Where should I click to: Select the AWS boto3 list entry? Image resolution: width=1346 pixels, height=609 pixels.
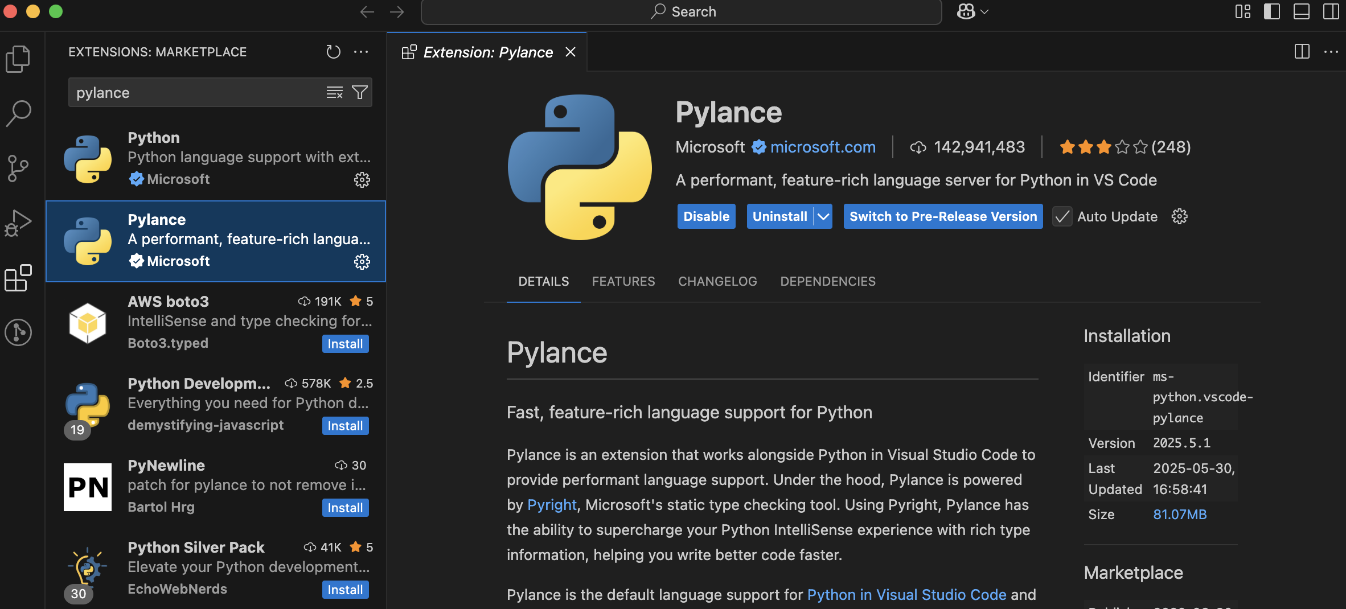pos(216,323)
